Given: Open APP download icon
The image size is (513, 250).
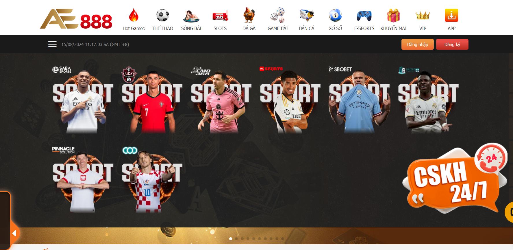Looking at the screenshot, I should (x=451, y=15).
